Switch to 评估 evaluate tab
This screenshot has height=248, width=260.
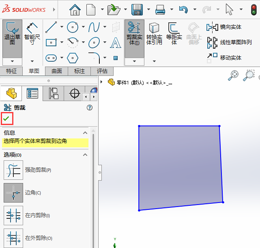pyautogui.click(x=102, y=71)
